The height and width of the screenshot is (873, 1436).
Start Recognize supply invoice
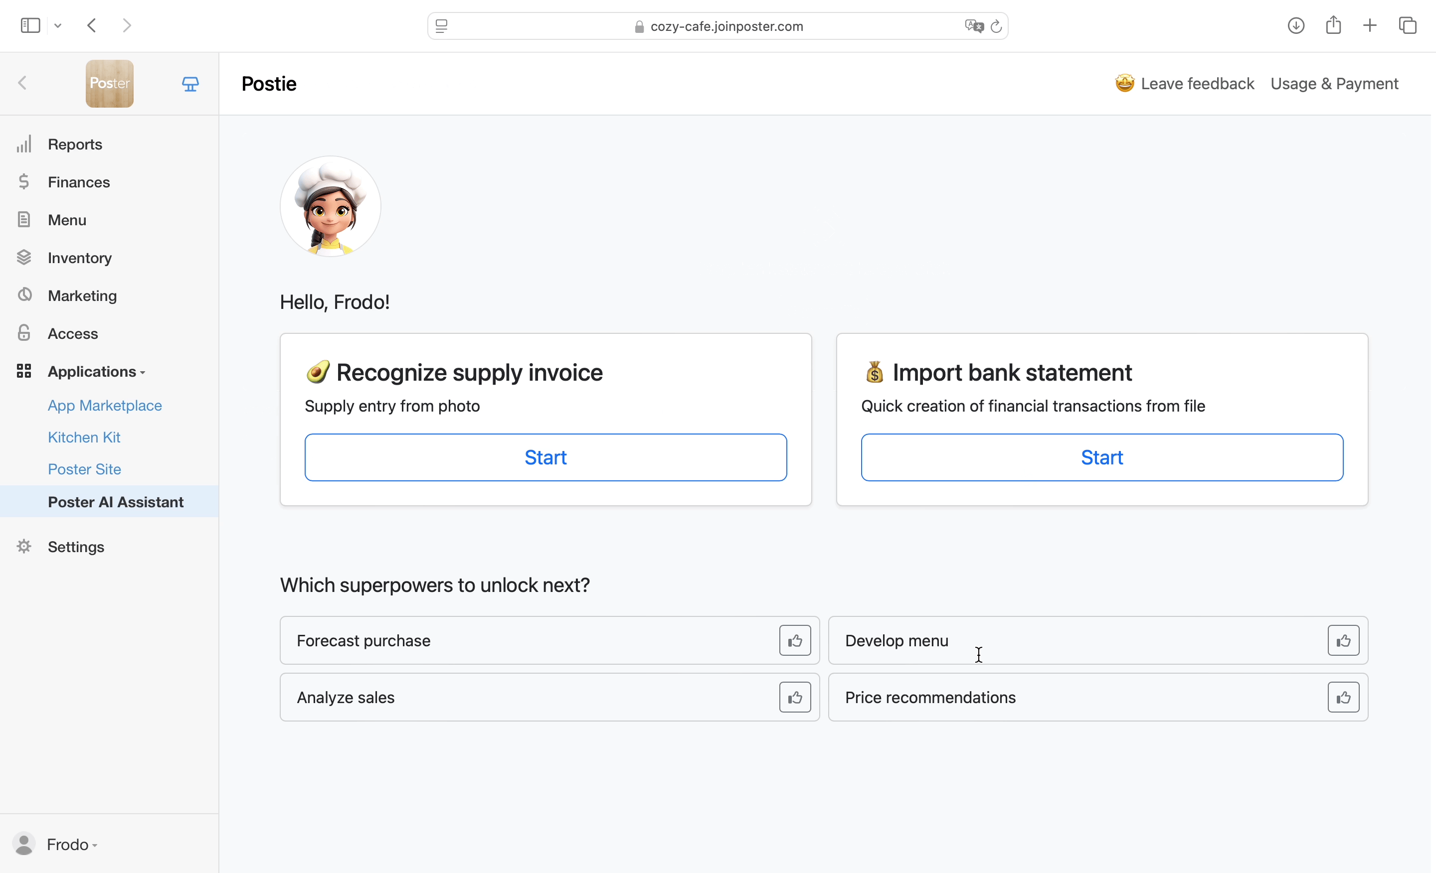(545, 457)
